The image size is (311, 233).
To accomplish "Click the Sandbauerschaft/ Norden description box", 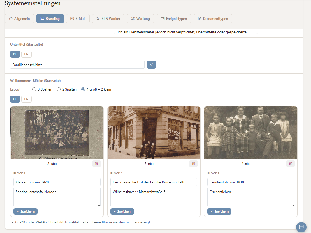I will pyautogui.click(x=57, y=197).
